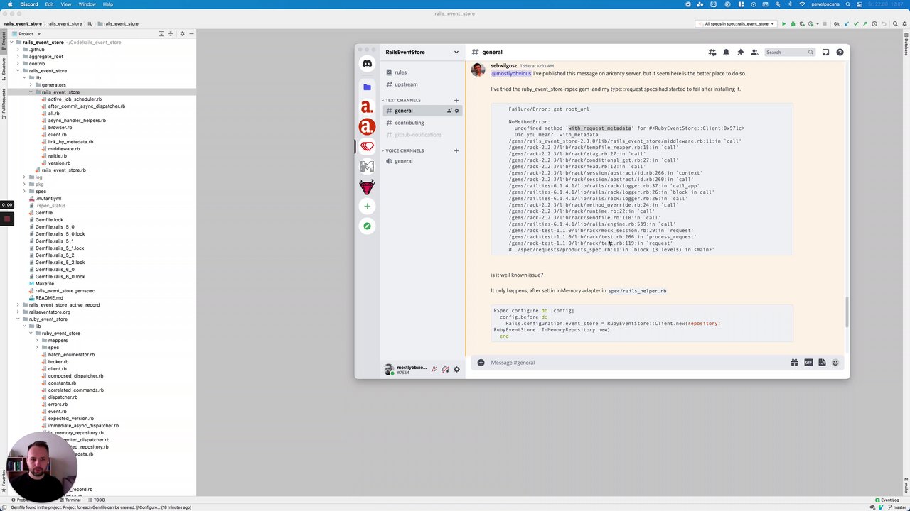Create a new text channel with plus

456,100
